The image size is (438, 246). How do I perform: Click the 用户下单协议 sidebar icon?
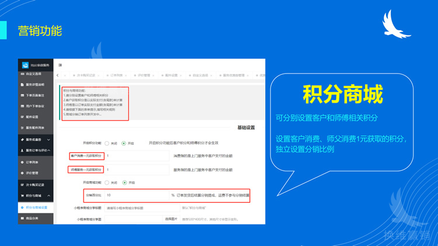[22, 106]
